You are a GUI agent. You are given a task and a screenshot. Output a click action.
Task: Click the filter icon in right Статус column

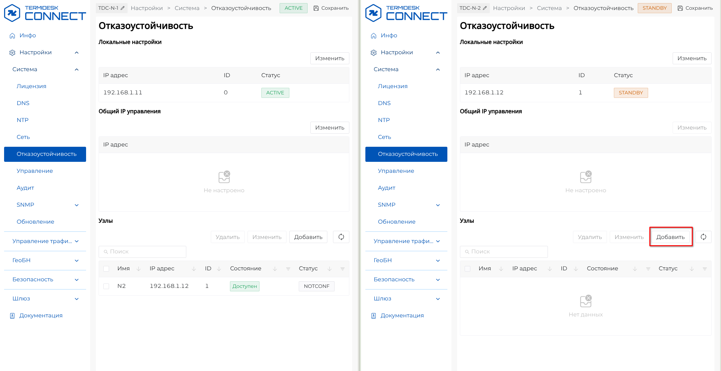[705, 269]
